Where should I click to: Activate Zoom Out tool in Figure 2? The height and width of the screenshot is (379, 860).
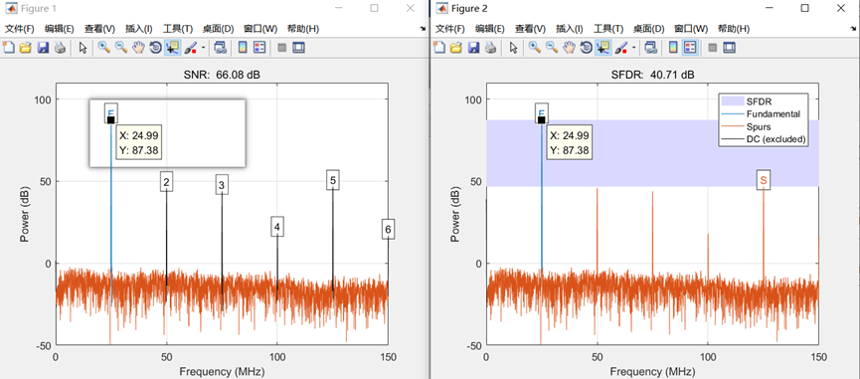click(552, 48)
